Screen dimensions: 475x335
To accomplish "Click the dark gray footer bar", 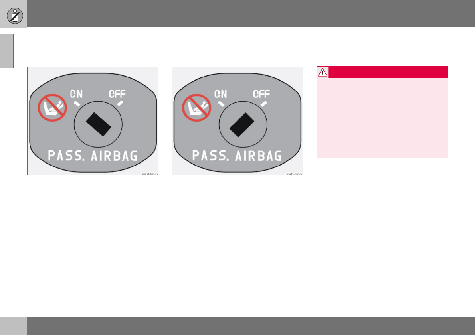I will click(251, 325).
